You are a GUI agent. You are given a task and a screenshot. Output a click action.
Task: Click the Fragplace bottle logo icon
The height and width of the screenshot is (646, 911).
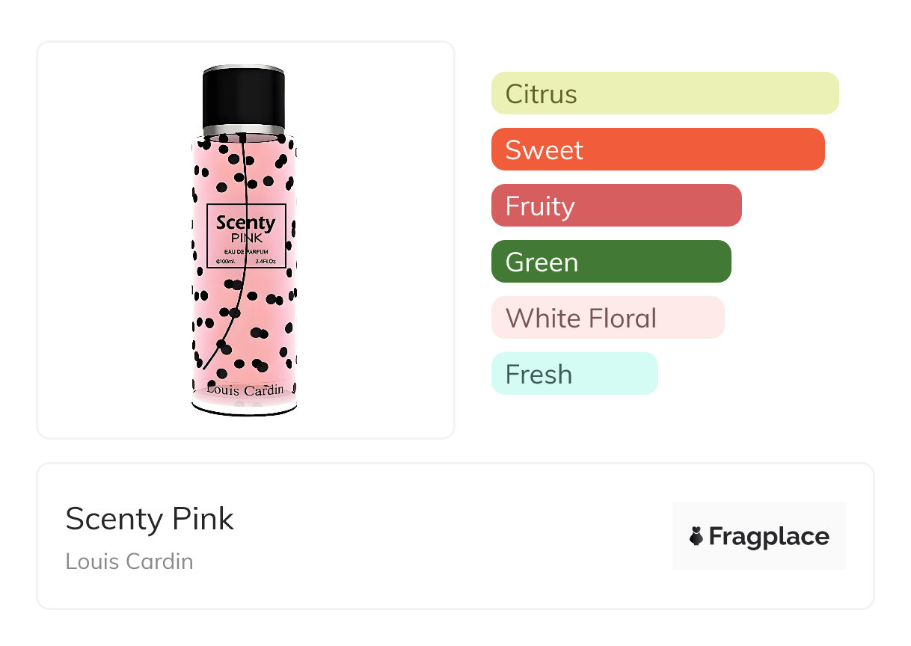pyautogui.click(x=696, y=536)
